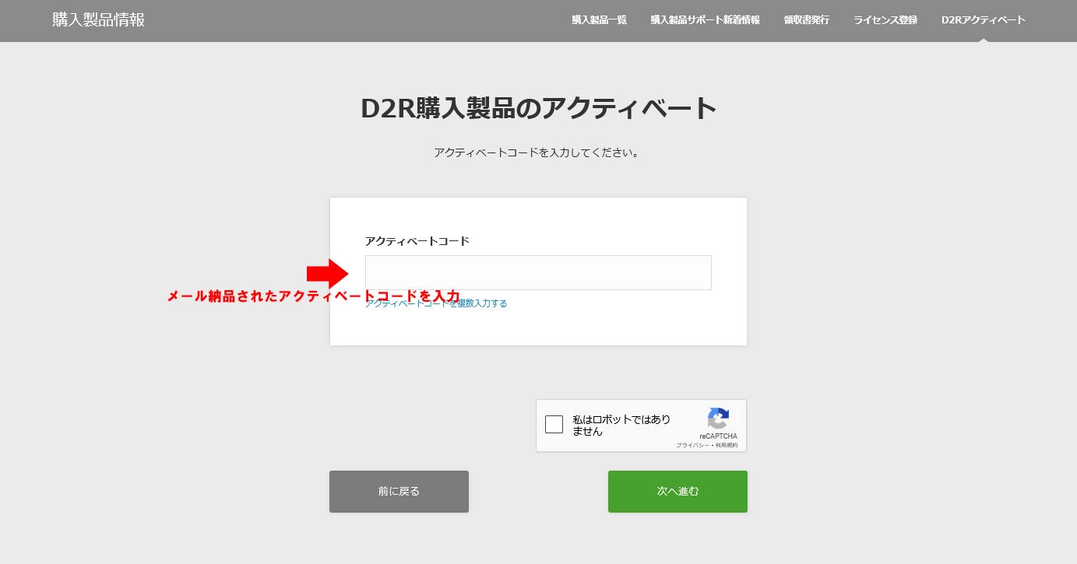Focus the アクティベートコード input field
The image size is (1077, 564).
coord(538,273)
